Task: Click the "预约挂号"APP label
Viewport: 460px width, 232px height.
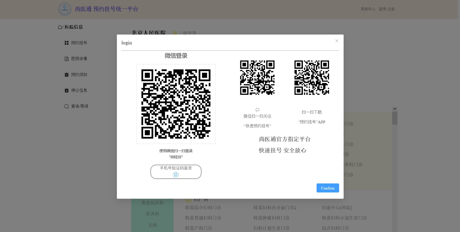Action: 312,122
